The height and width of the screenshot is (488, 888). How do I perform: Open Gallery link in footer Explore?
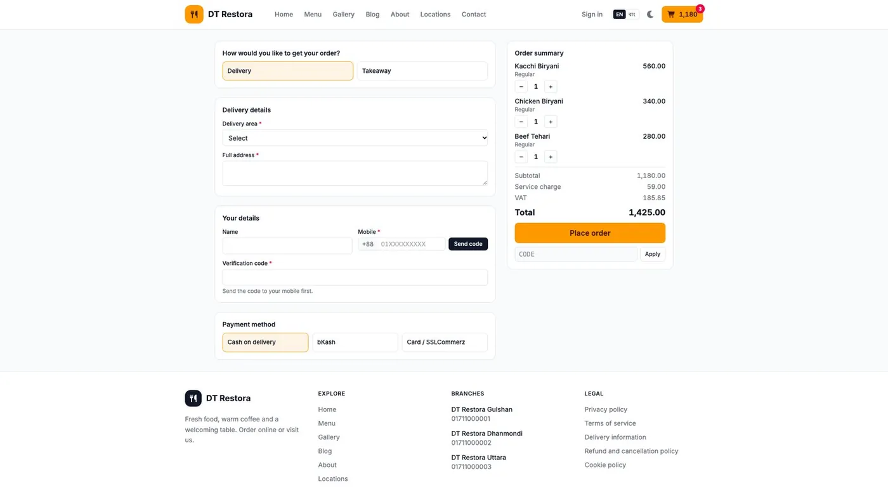click(329, 437)
